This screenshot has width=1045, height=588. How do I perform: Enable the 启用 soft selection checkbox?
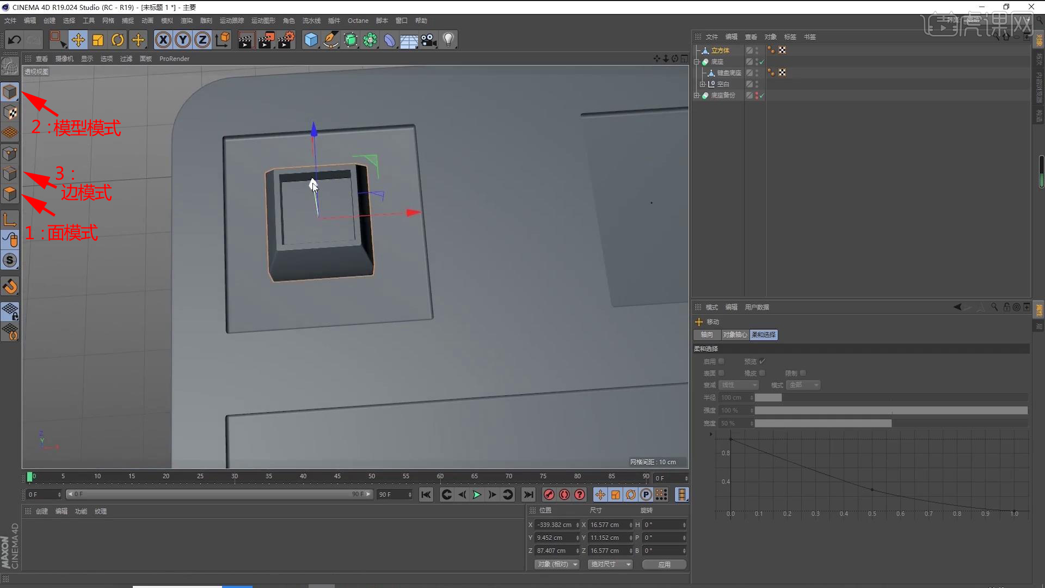[721, 362]
